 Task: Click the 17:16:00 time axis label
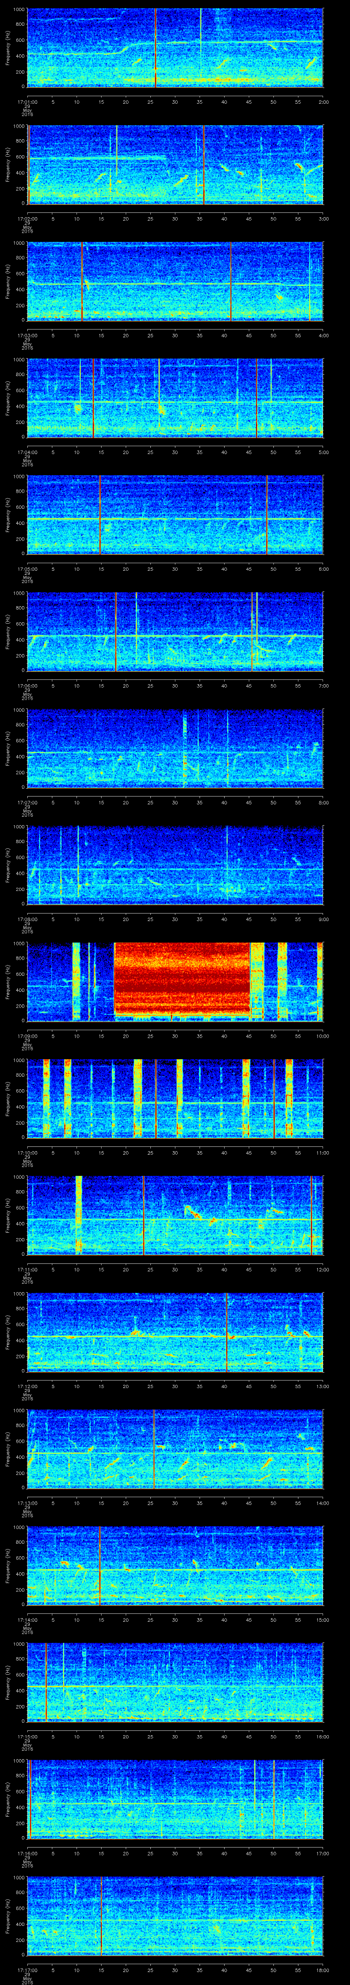tap(27, 1853)
